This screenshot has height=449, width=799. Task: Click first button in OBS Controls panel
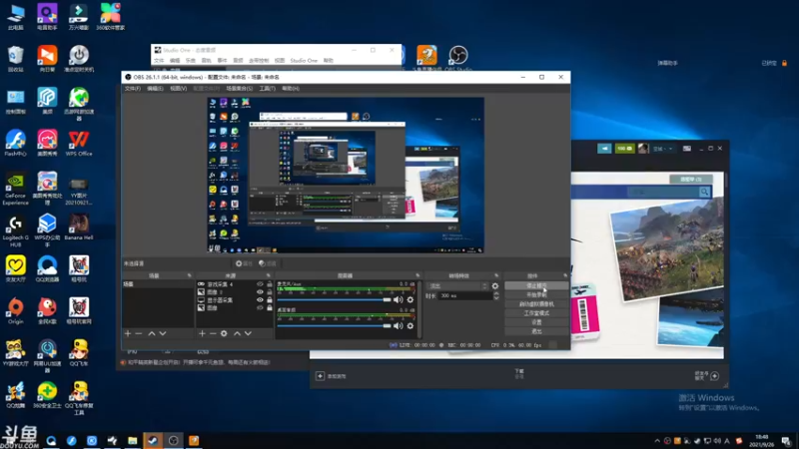pyautogui.click(x=536, y=285)
